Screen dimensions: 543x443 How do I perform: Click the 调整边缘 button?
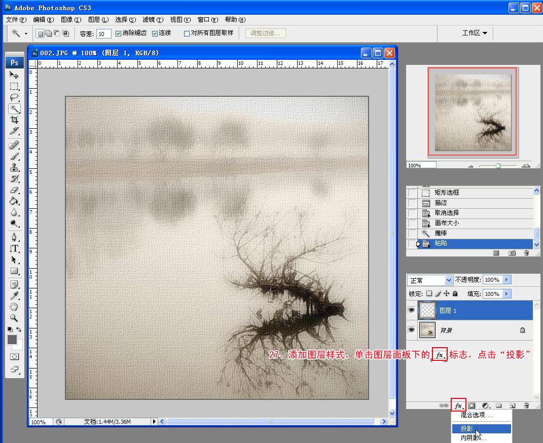point(265,33)
